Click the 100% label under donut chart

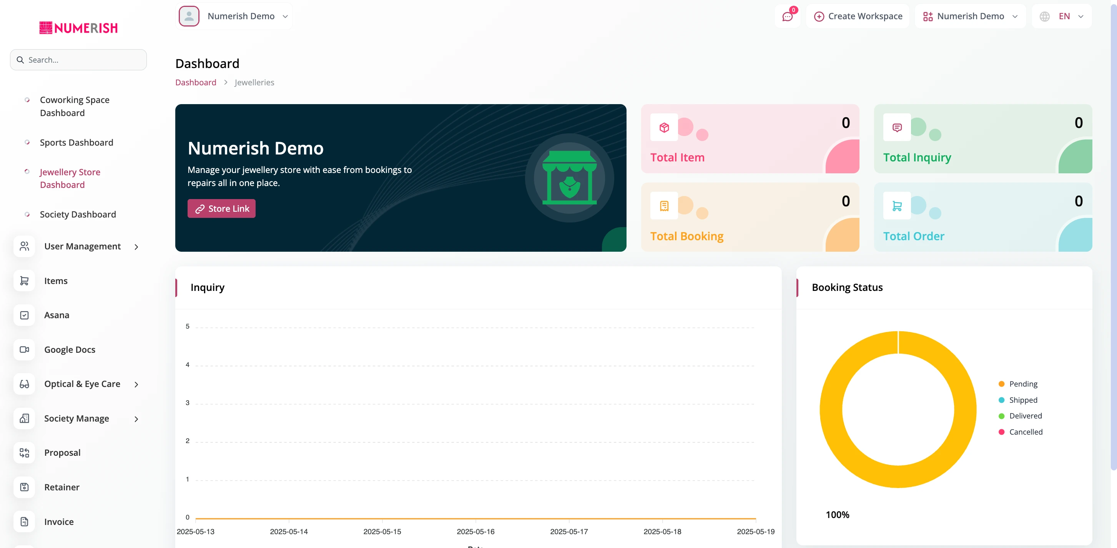[837, 515]
